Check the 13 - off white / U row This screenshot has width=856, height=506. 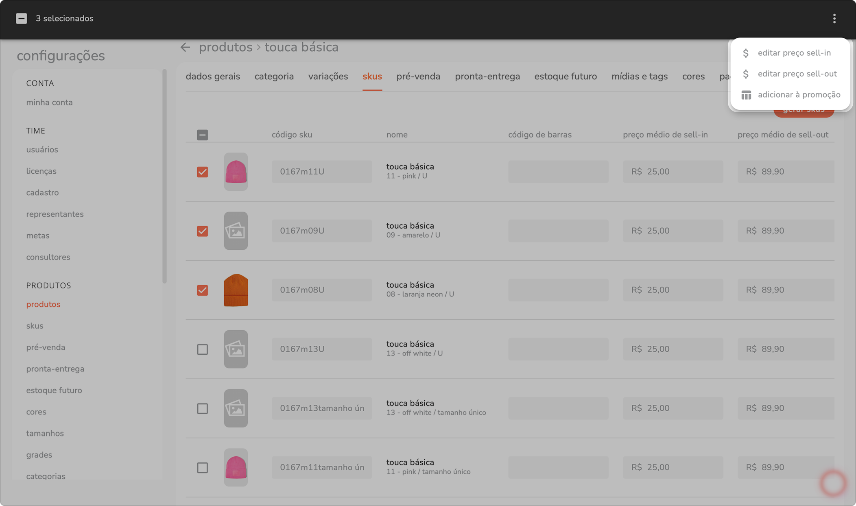[202, 349]
